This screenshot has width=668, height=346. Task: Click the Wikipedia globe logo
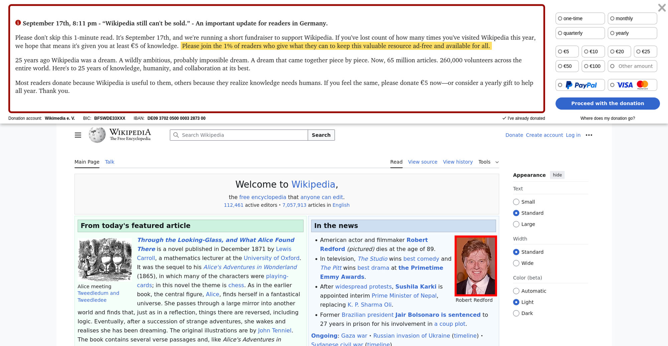(x=97, y=135)
